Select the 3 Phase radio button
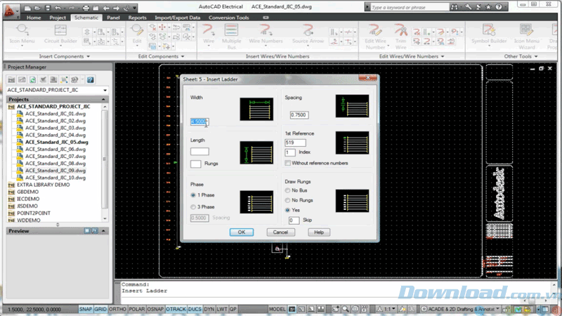The width and height of the screenshot is (562, 316). pyautogui.click(x=193, y=207)
